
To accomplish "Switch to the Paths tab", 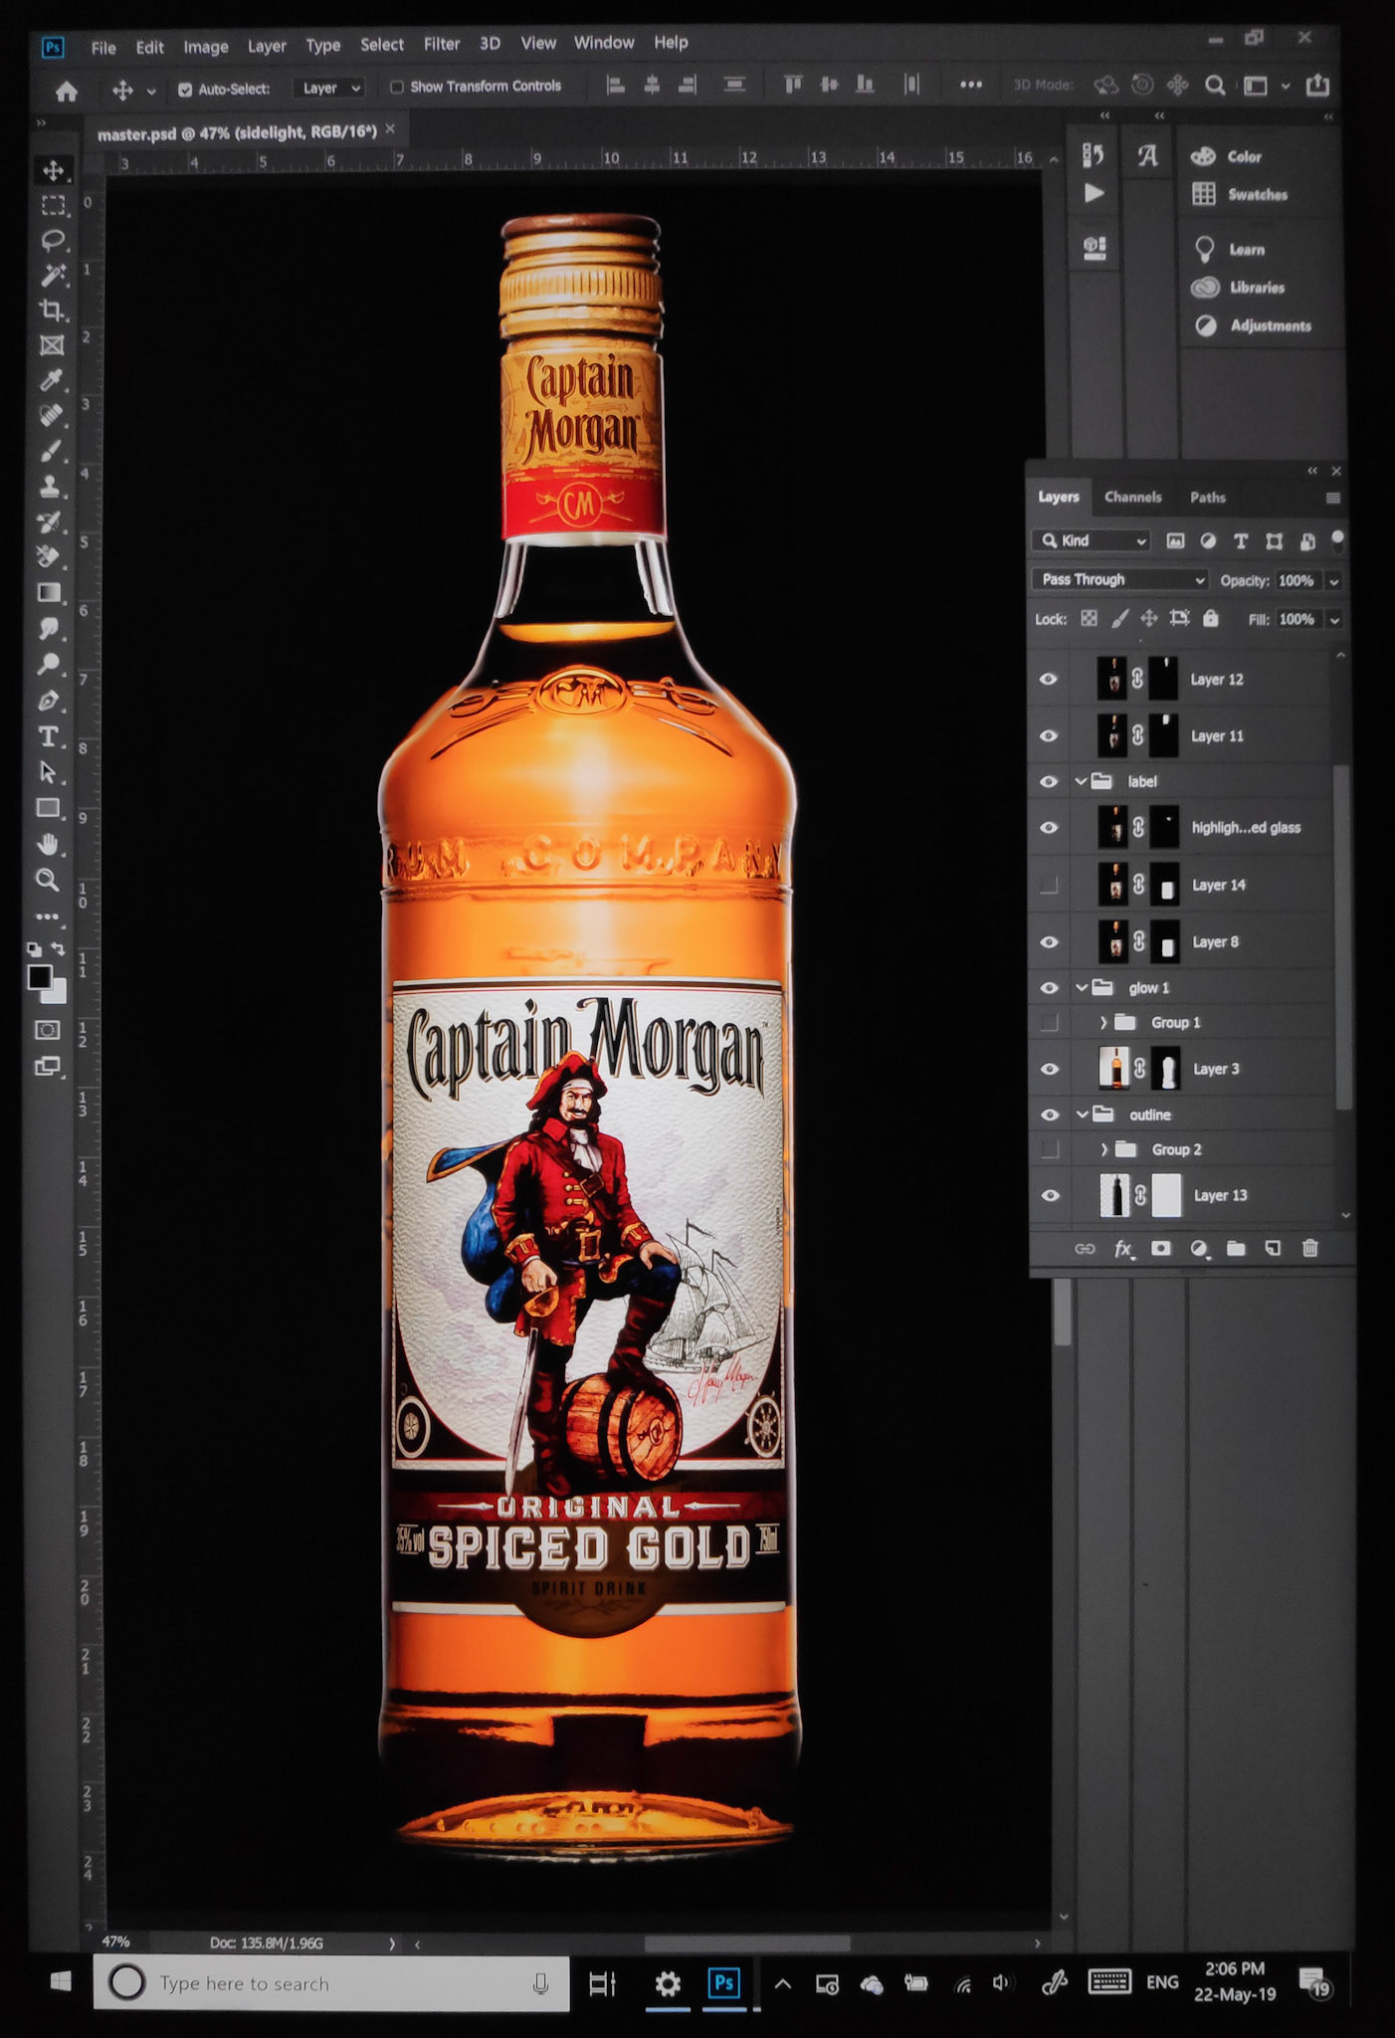I will (x=1208, y=497).
